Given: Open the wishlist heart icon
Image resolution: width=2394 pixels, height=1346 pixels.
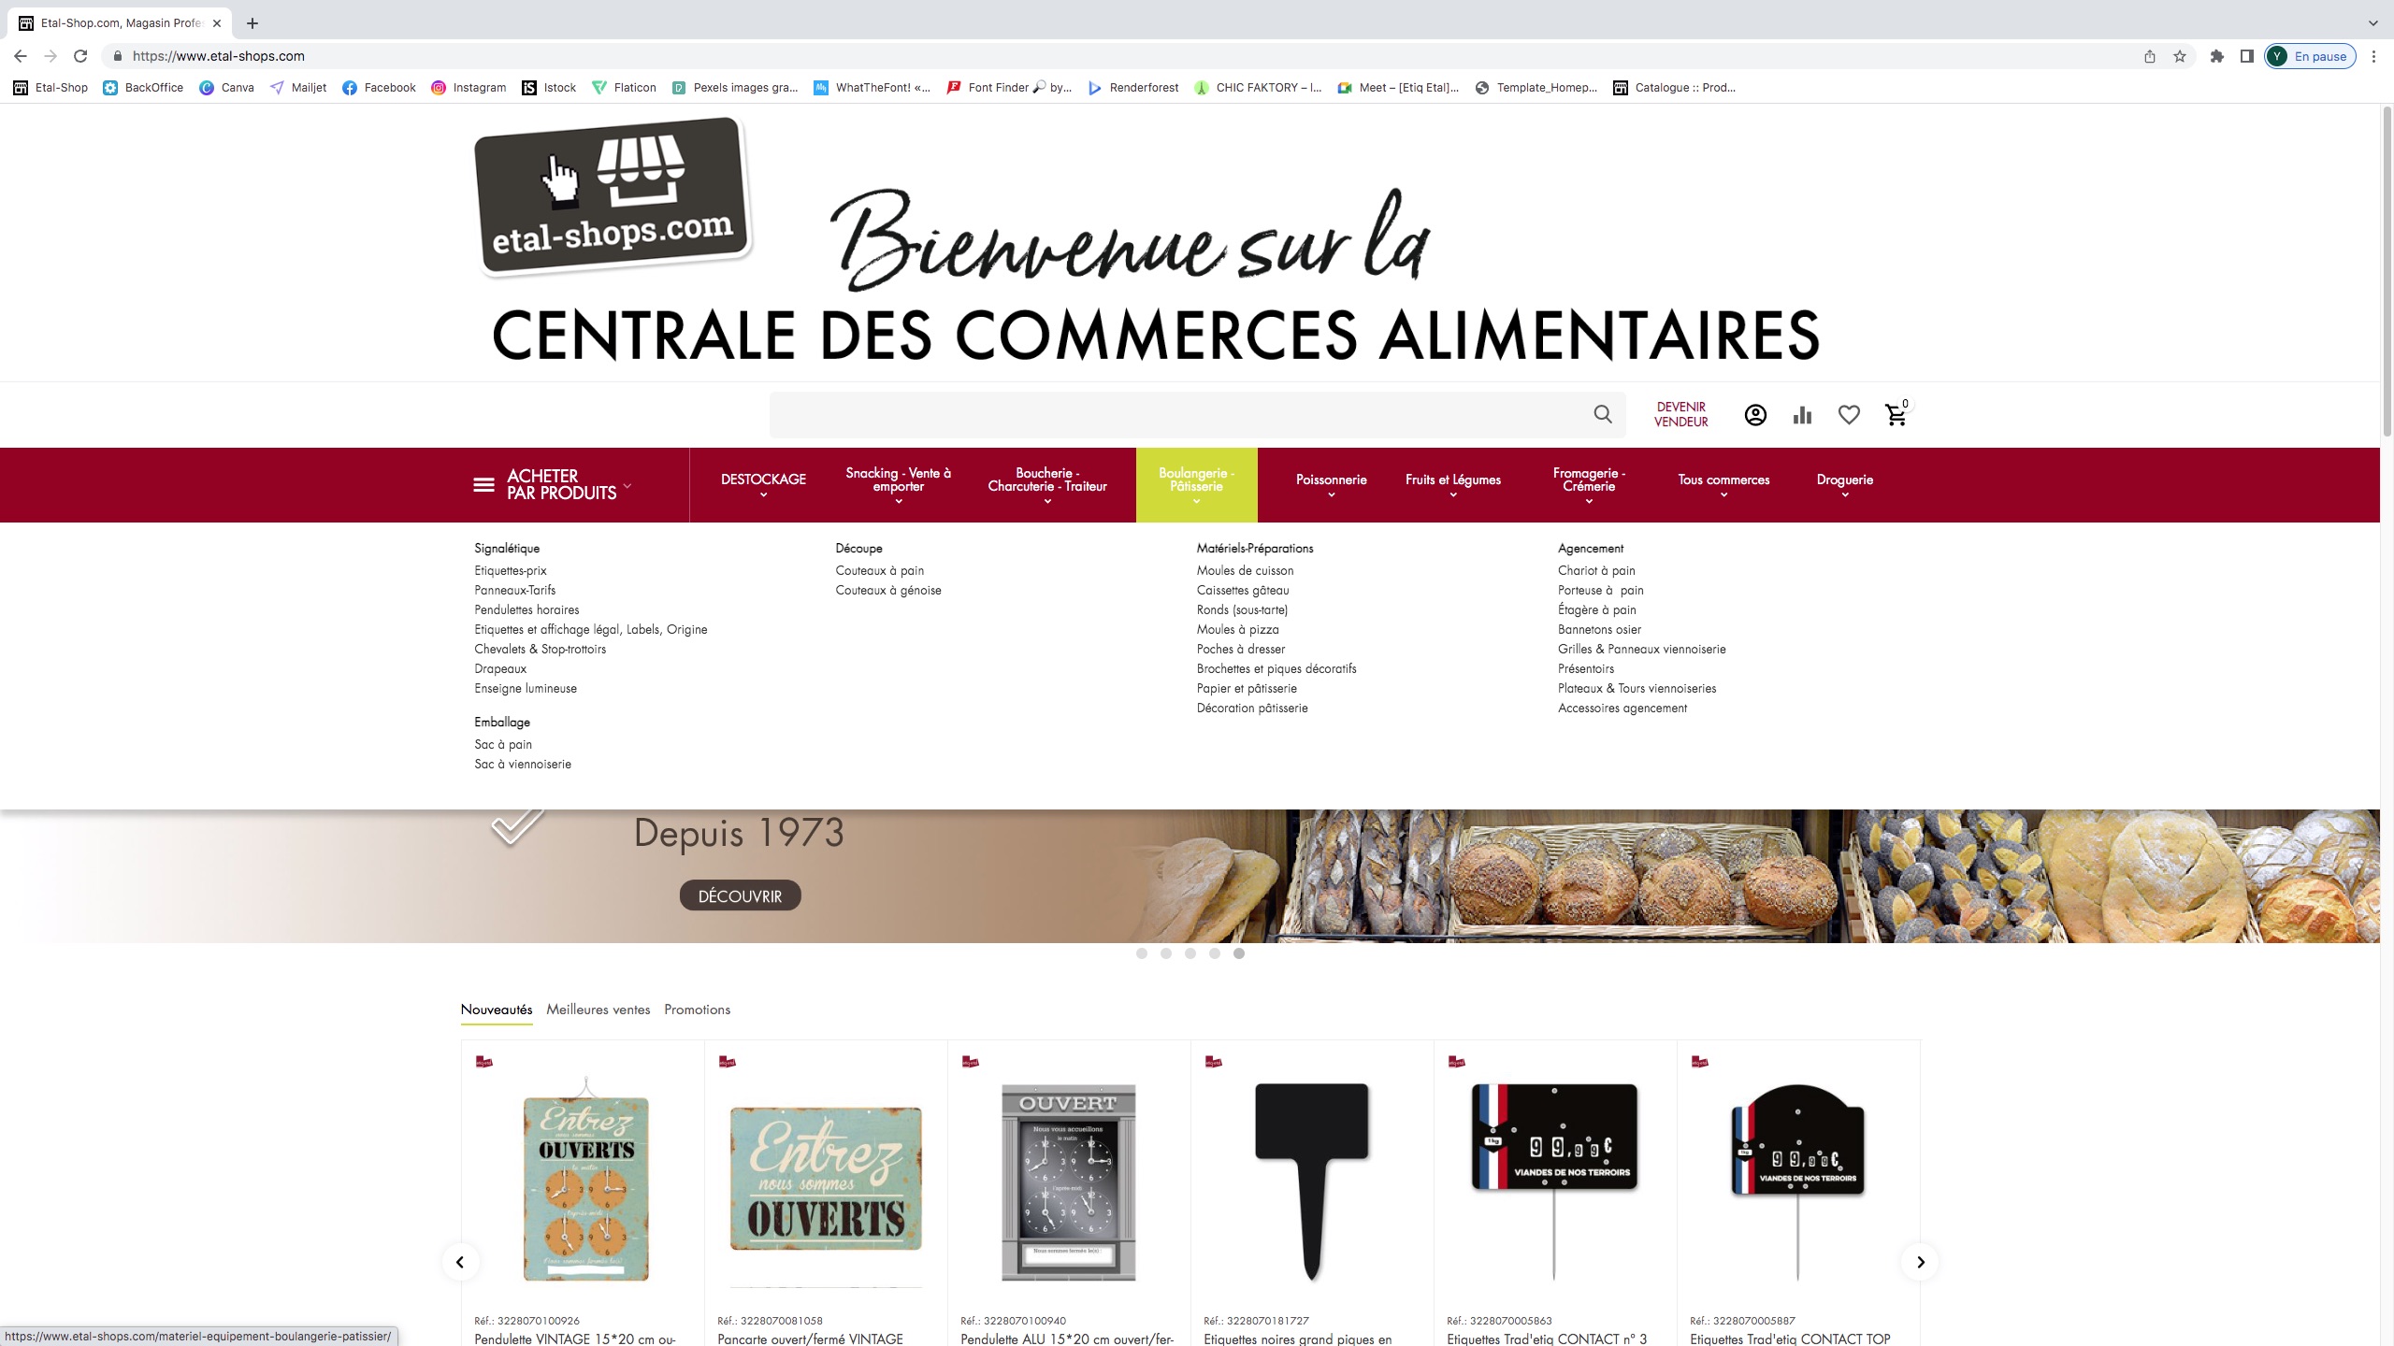Looking at the screenshot, I should (x=1849, y=415).
